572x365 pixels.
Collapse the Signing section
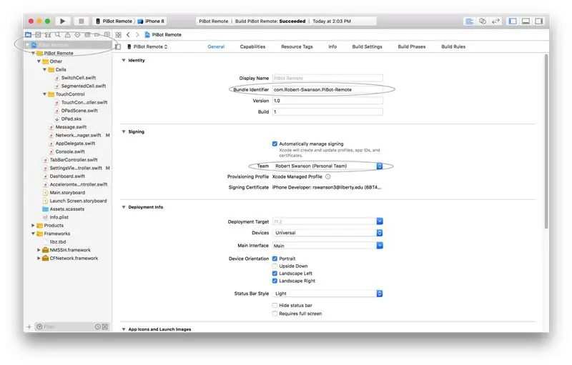[x=123, y=132]
